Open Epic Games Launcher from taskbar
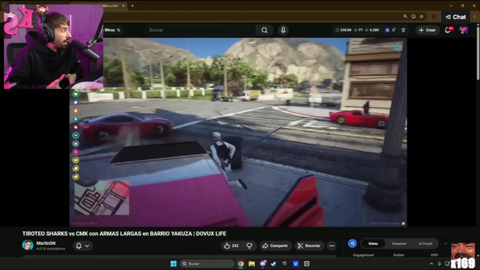This screenshot has height=270, width=480. (x=285, y=264)
